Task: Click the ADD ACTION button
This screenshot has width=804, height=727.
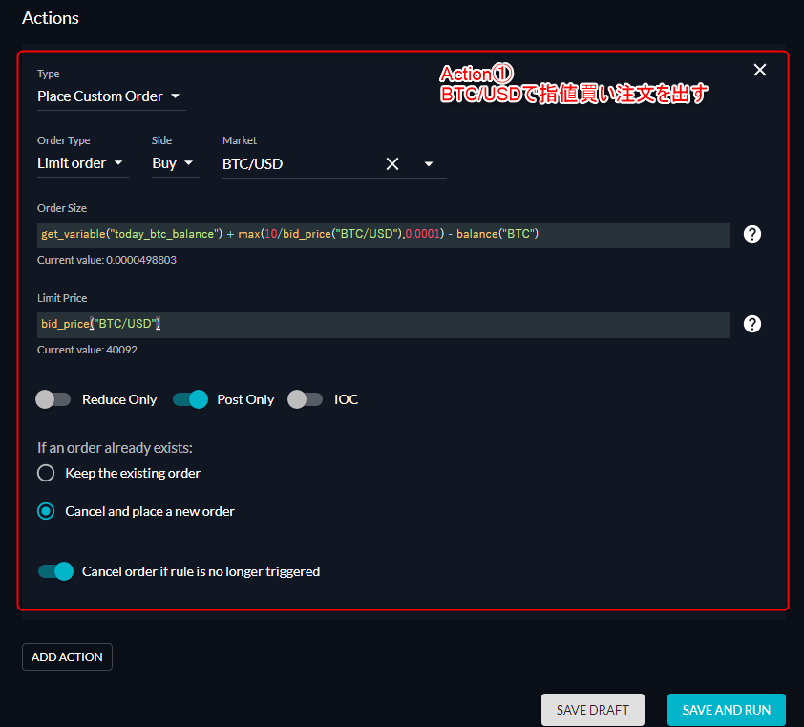Action: point(67,656)
